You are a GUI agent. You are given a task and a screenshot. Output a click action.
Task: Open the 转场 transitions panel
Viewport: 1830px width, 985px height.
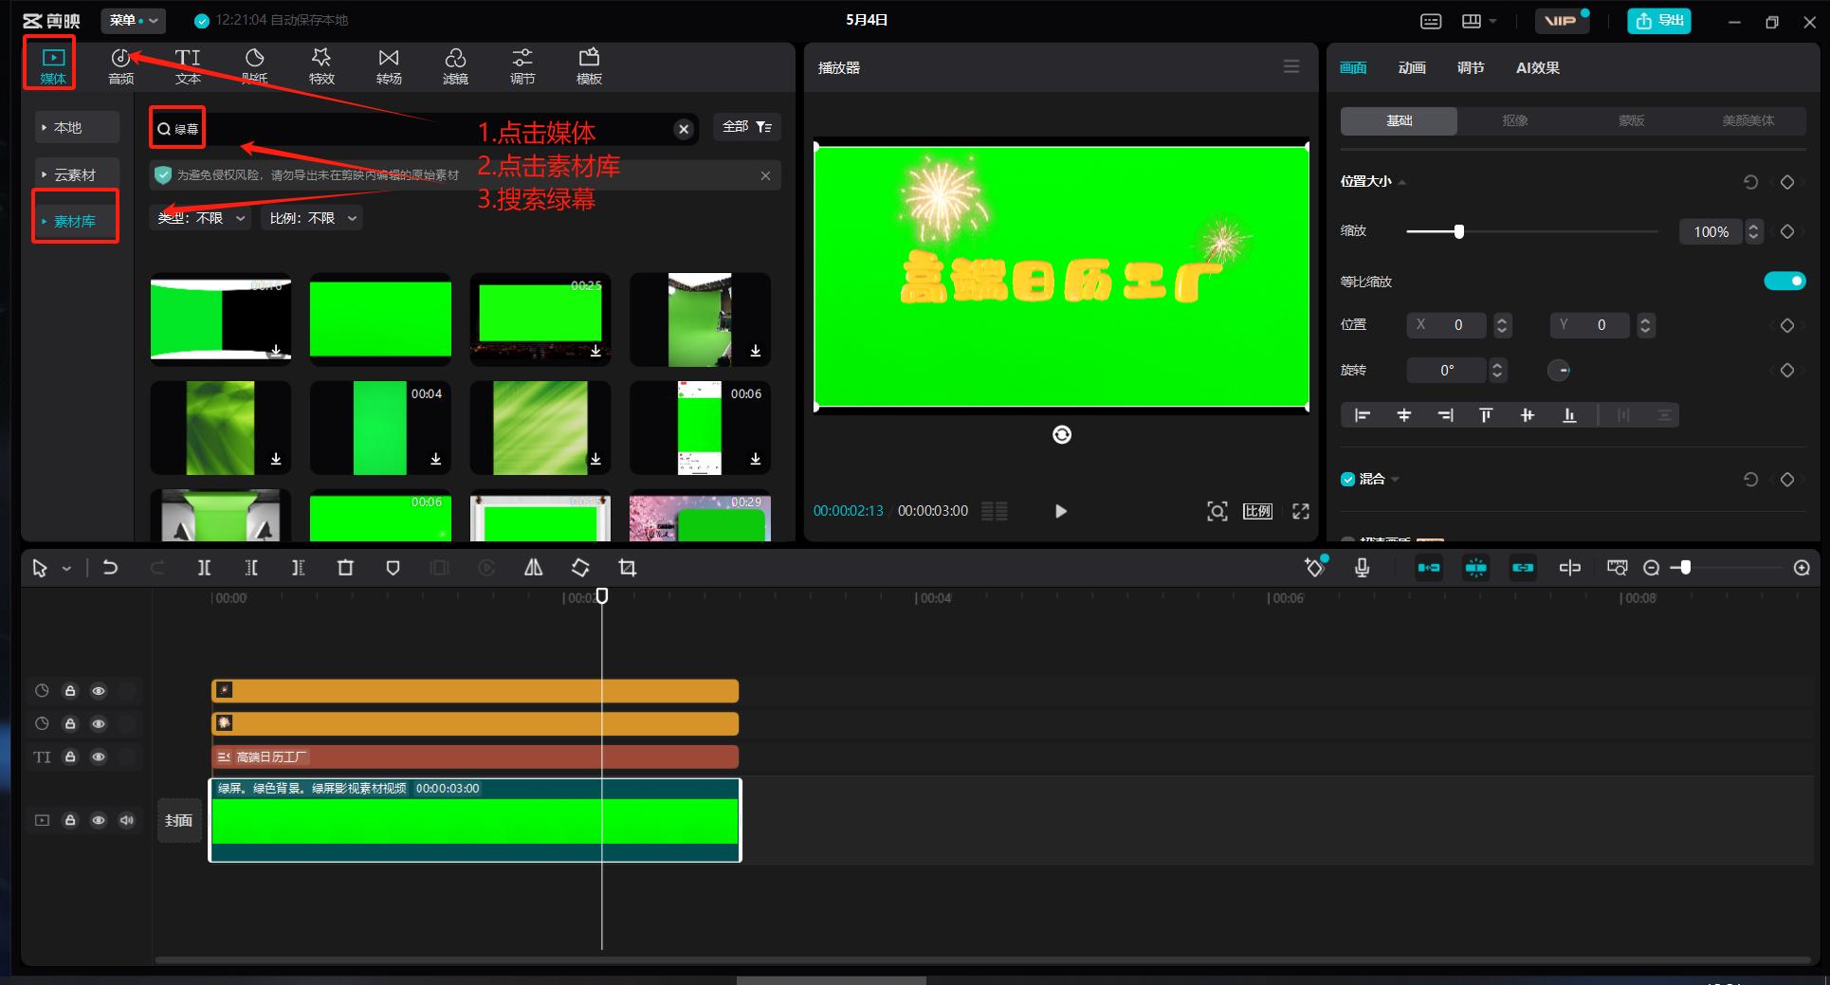click(389, 66)
